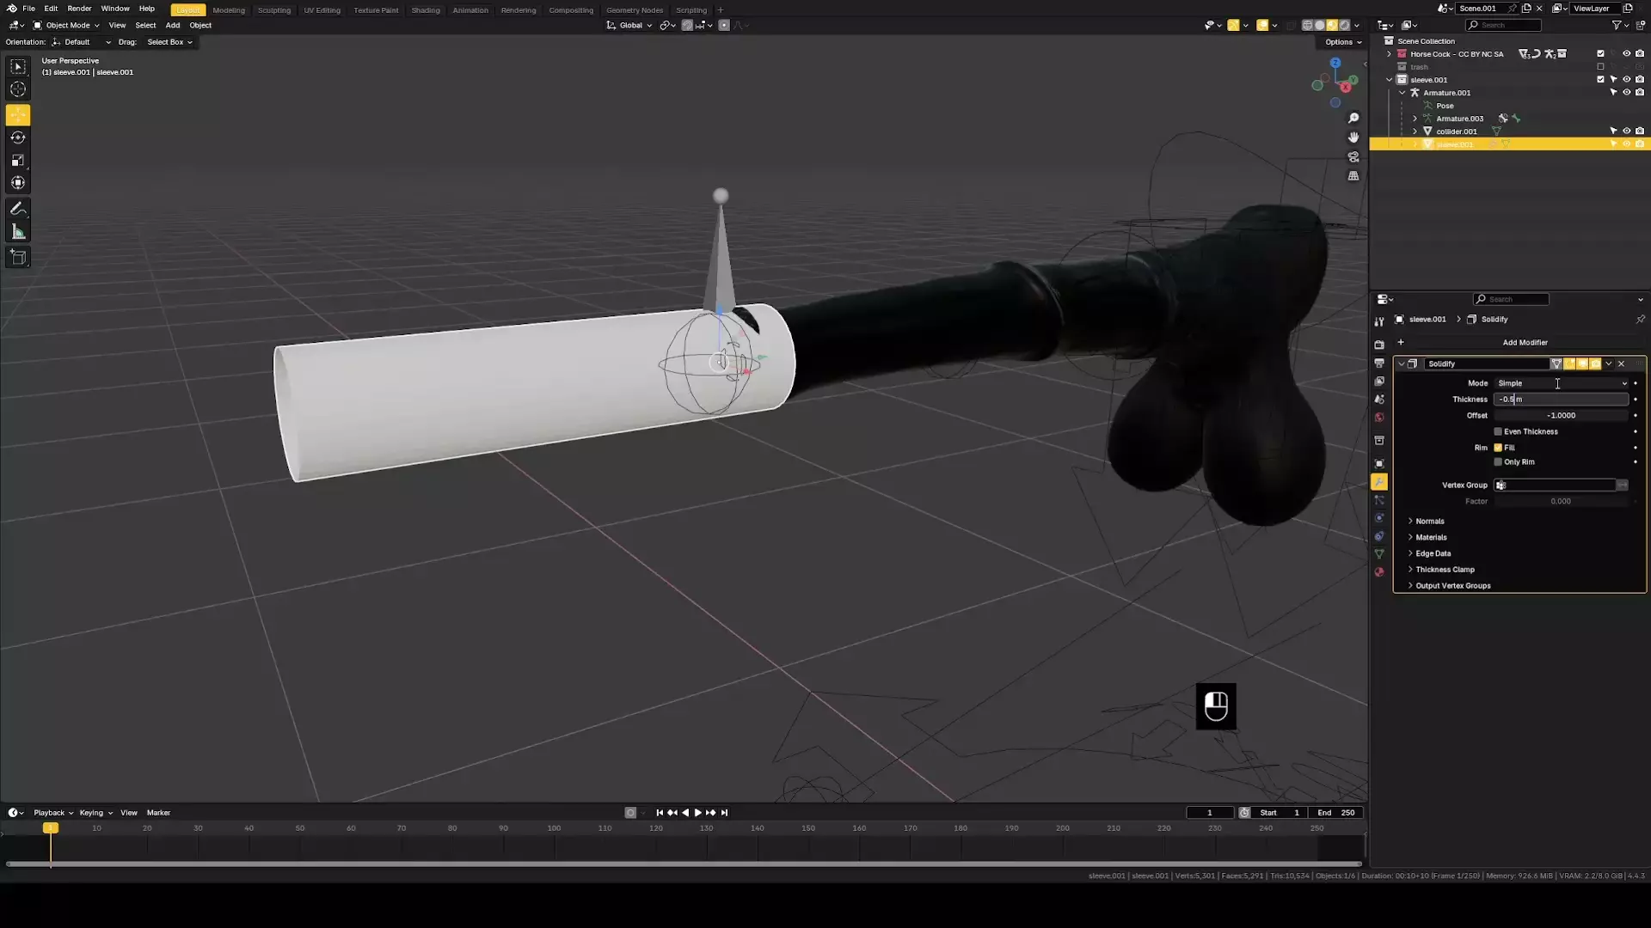Viewport: 1651px width, 928px height.
Task: Select the Cursor tool in the toolbar
Action: pos(17,89)
